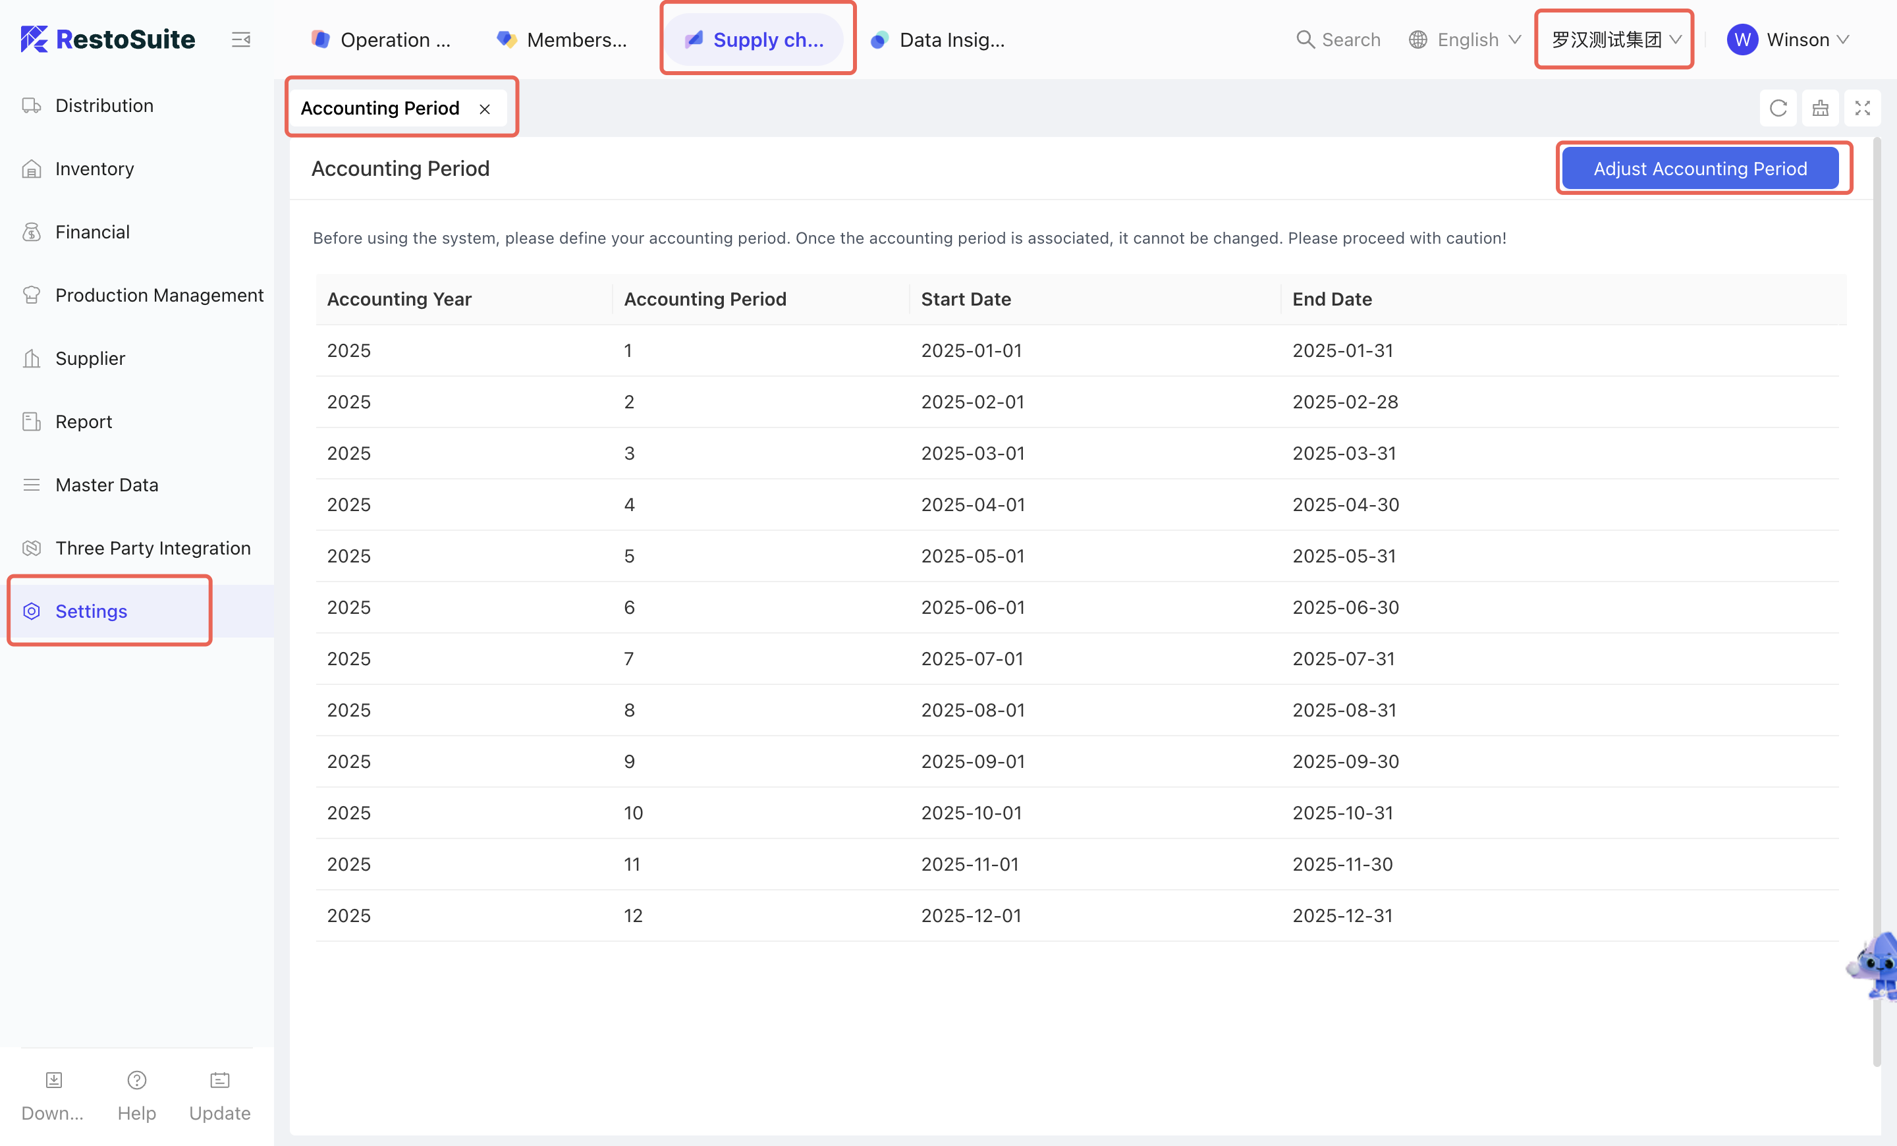Collapse the sidebar menu icon
The image size is (1897, 1146).
pyautogui.click(x=241, y=40)
